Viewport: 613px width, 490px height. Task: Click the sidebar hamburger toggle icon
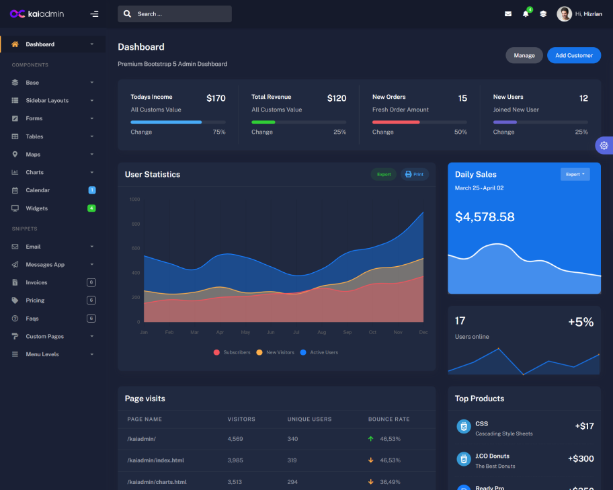point(94,14)
